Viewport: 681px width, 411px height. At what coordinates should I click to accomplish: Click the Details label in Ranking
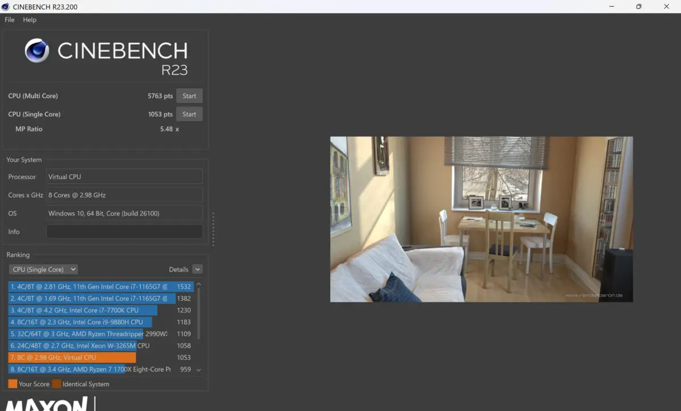coord(179,269)
